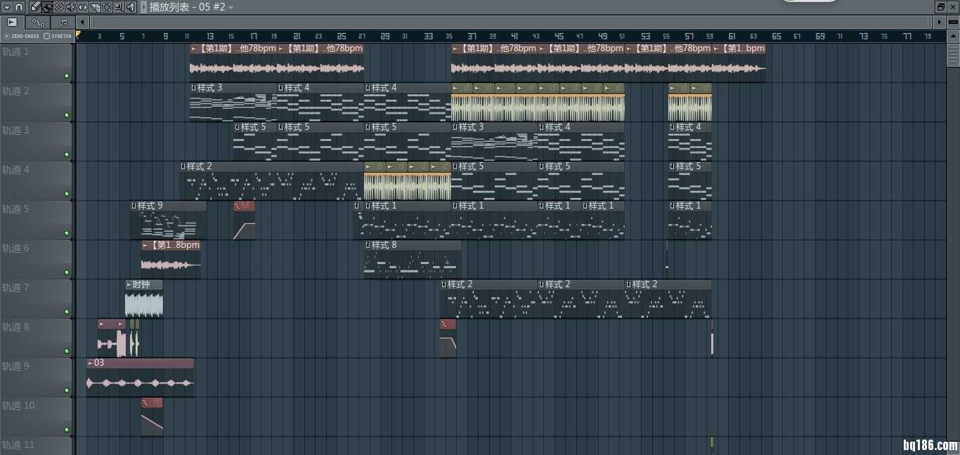The image size is (960, 455).
Task: Choose the dashed-box Select tool
Action: pos(106,7)
